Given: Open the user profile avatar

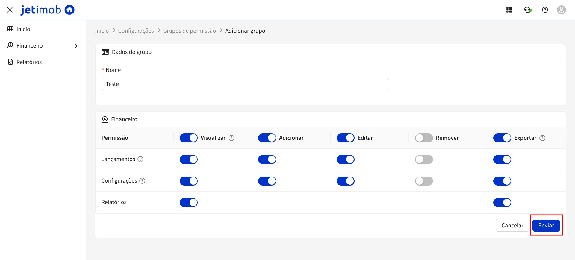Looking at the screenshot, I should (561, 10).
